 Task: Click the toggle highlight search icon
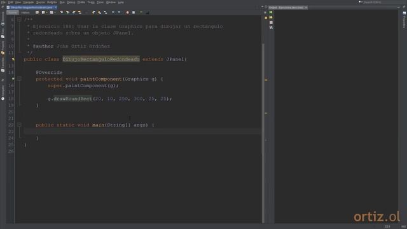pyautogui.click(x=79, y=12)
